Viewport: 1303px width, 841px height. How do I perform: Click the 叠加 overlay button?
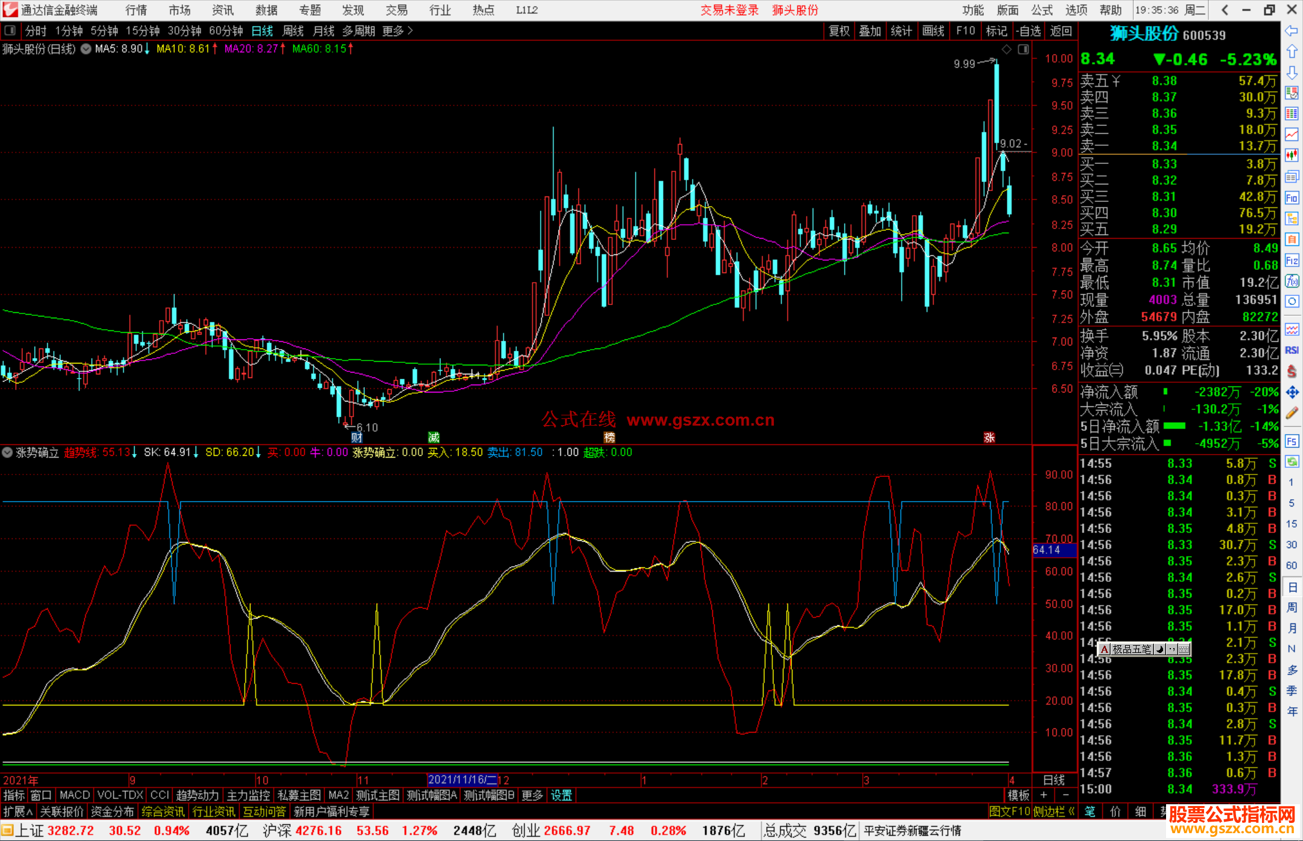click(x=870, y=31)
